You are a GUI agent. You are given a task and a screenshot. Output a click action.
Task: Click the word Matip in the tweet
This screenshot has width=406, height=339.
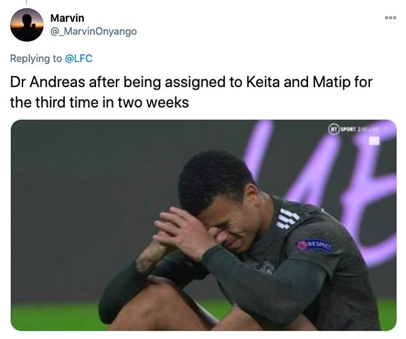[332, 83]
